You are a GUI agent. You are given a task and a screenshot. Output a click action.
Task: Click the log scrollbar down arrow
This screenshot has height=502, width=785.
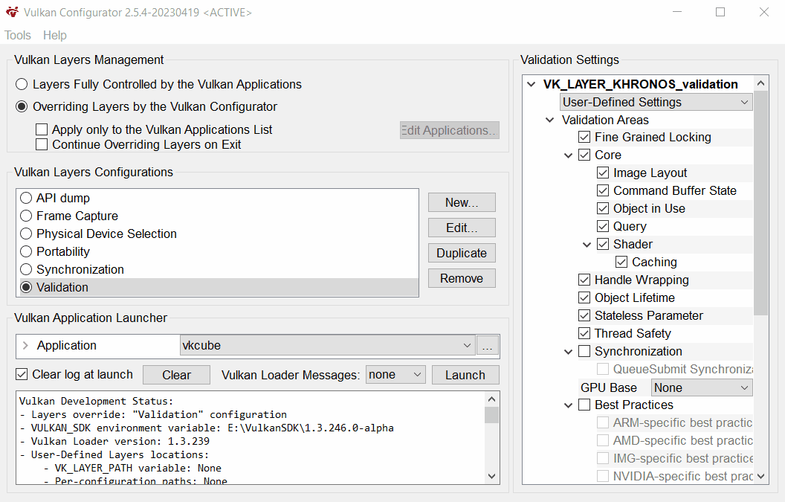(491, 476)
